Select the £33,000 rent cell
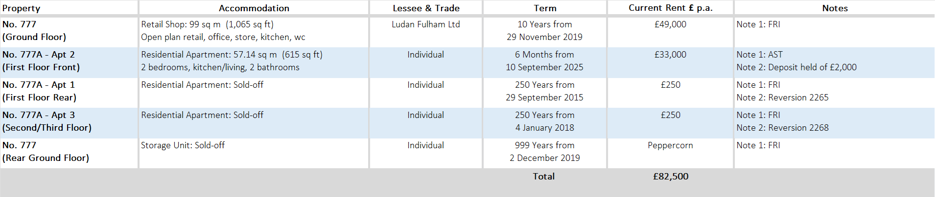935x197 pixels. 670,55
